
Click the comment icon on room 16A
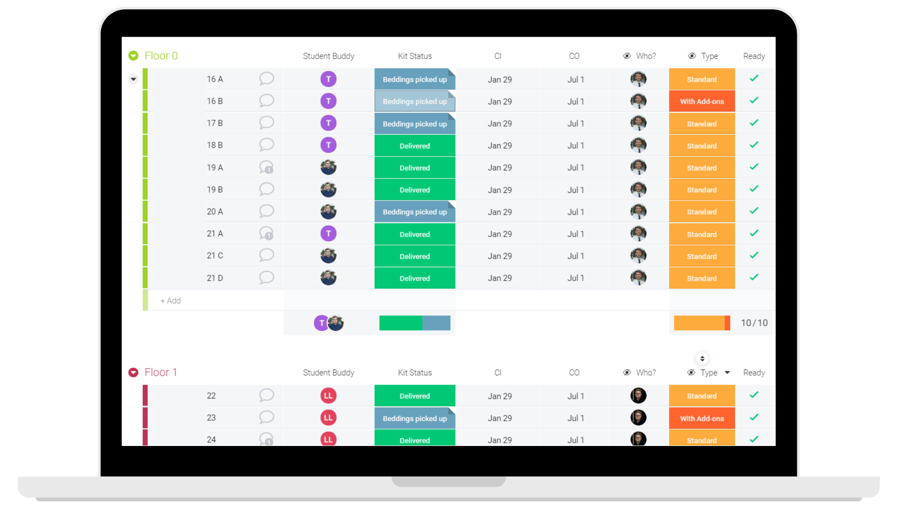click(266, 78)
